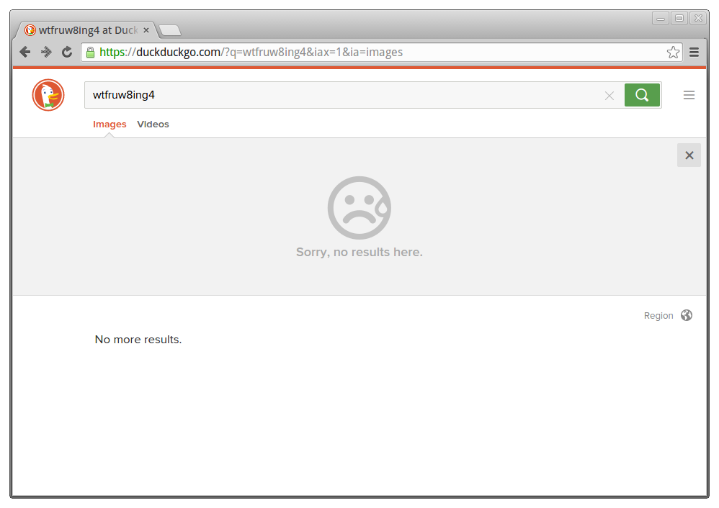Close the images results panel
This screenshot has height=508, width=719.
[x=689, y=155]
